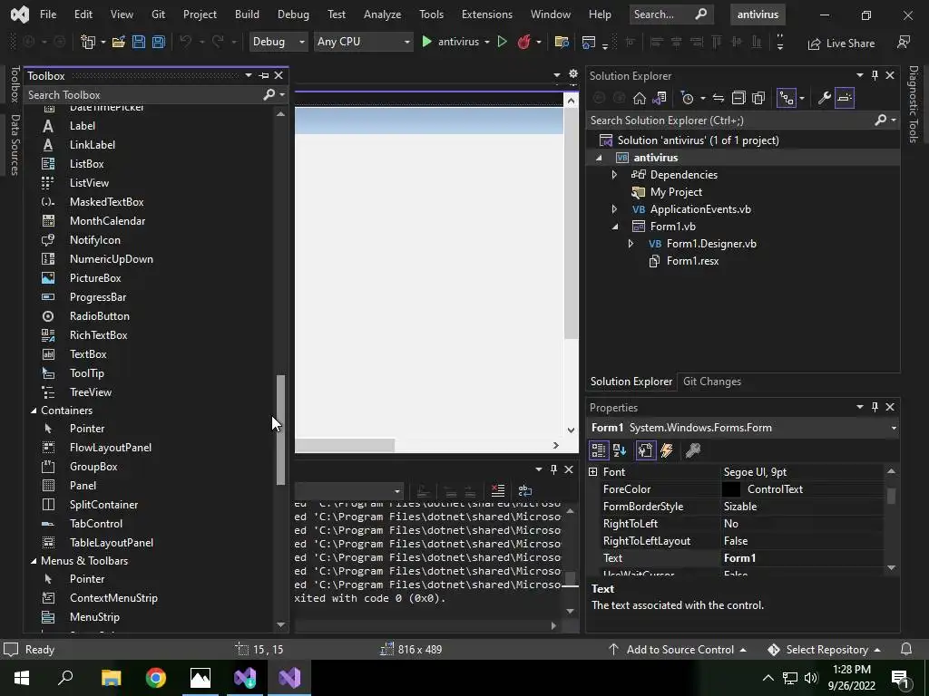929x696 pixels.
Task: Open the Extensions menu
Action: pos(487,14)
